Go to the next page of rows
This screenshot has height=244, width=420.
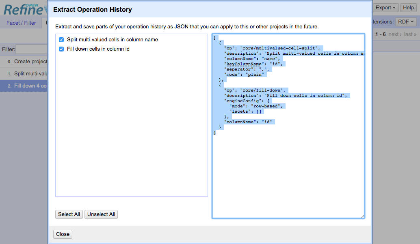[395, 34]
